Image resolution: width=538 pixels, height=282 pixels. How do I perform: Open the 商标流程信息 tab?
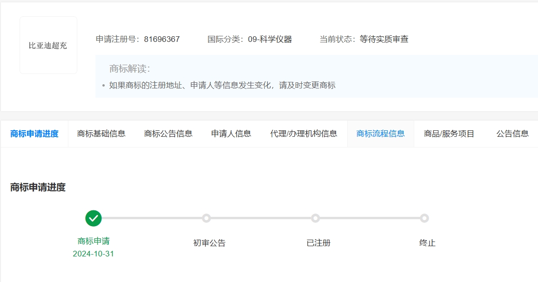click(381, 134)
